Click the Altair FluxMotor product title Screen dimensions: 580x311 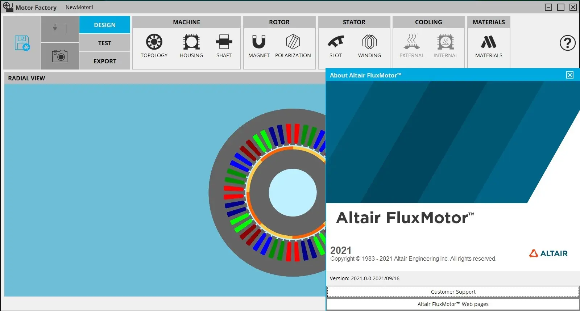[x=405, y=218]
